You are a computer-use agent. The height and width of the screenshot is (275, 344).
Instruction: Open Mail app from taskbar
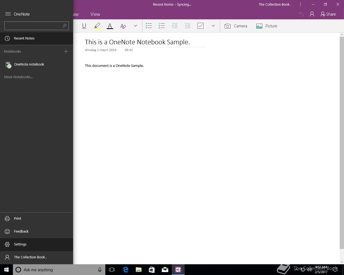pos(165,270)
